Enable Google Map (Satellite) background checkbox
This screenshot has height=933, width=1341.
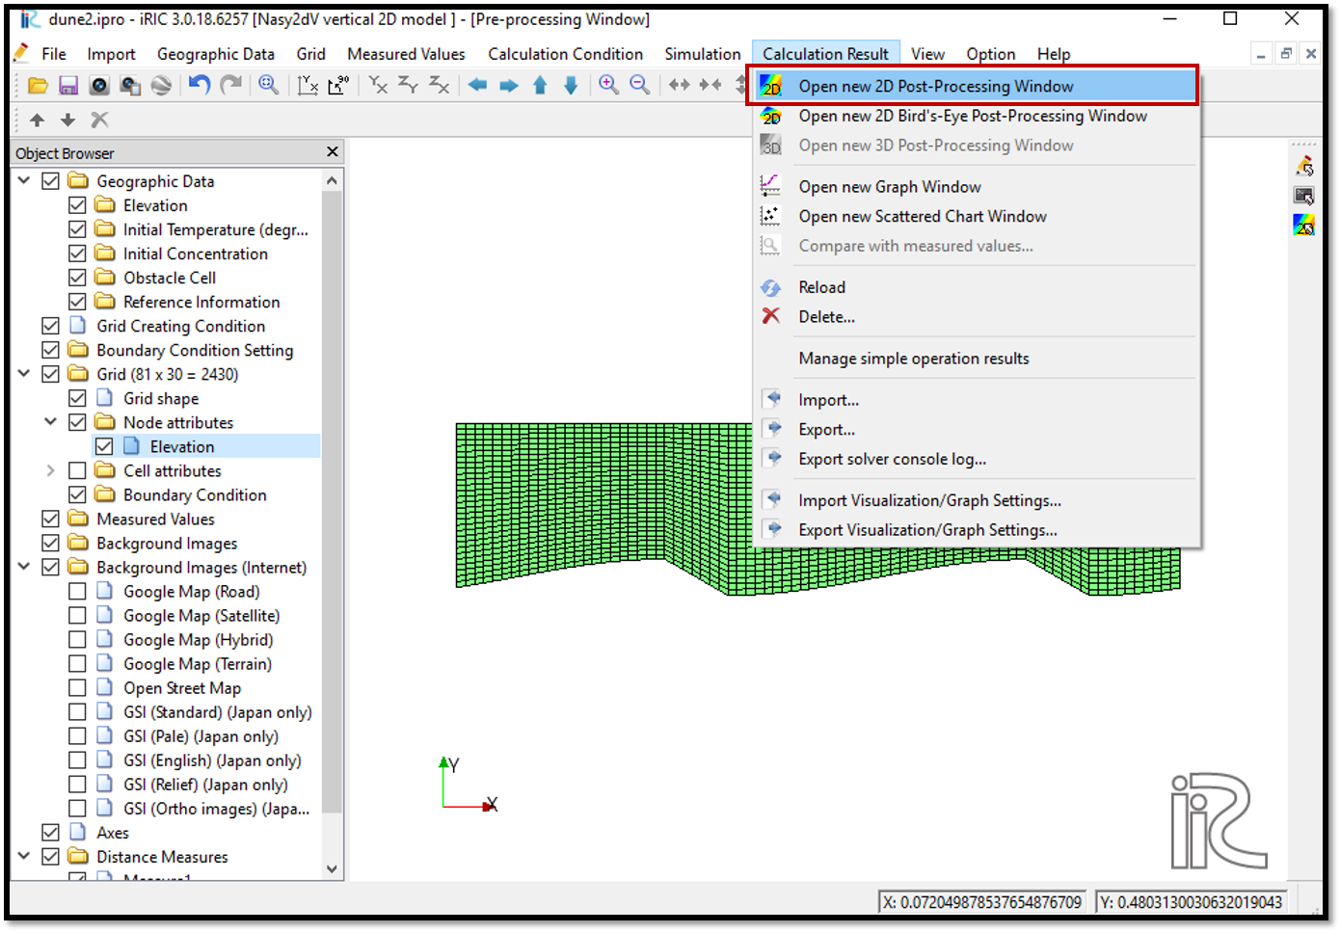(78, 615)
